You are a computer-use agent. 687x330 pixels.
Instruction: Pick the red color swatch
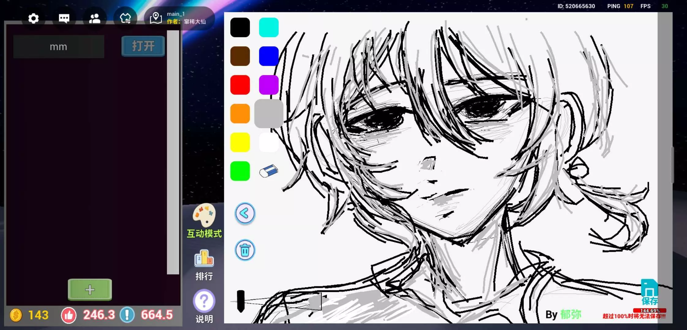point(240,85)
